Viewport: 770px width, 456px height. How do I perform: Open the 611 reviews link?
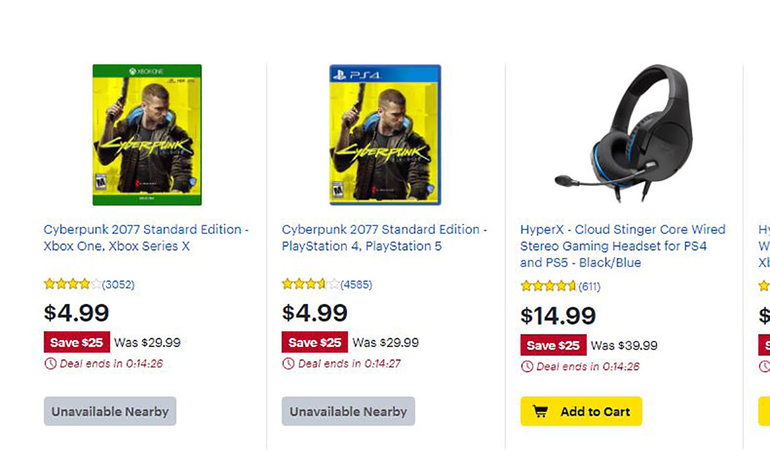pyautogui.click(x=589, y=286)
